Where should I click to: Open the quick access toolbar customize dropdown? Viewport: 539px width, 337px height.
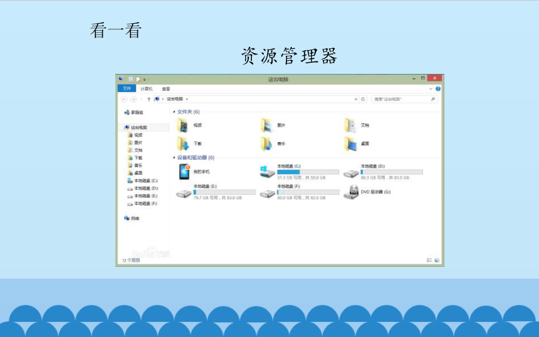145,80
